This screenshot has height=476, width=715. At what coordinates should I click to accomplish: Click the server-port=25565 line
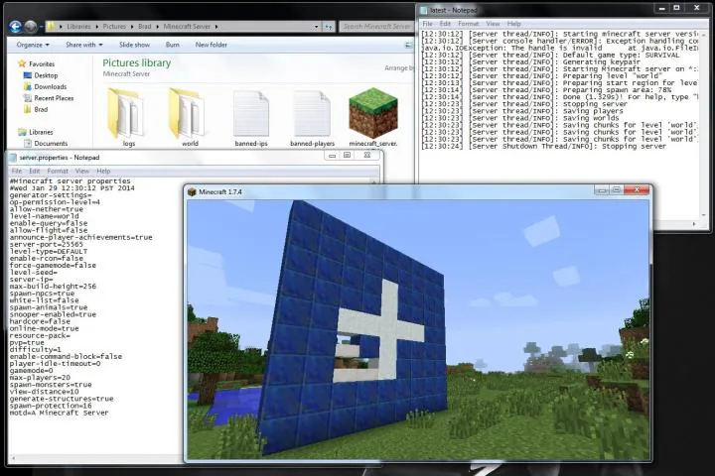[x=47, y=244]
